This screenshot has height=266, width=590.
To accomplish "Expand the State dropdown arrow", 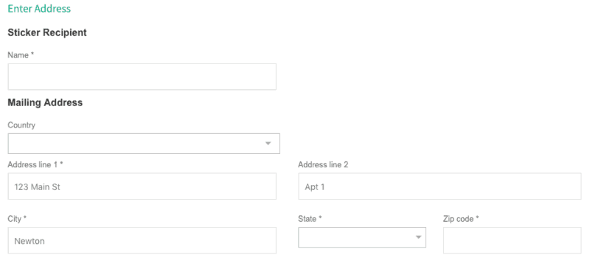I will (x=418, y=237).
